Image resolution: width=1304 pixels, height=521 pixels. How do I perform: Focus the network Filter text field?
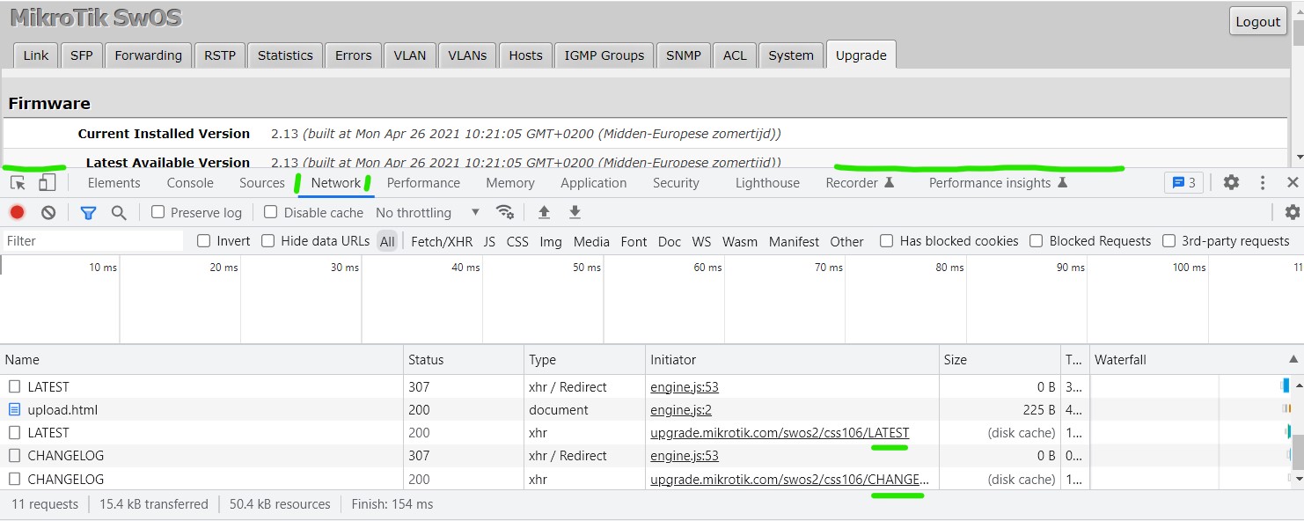92,241
